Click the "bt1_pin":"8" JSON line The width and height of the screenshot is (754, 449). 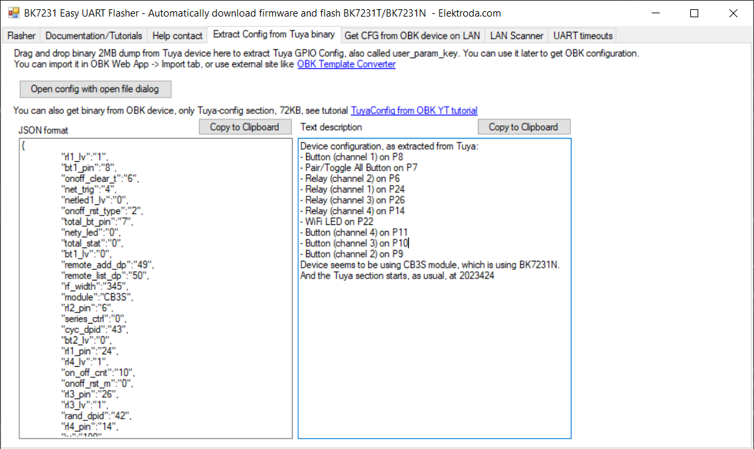click(x=89, y=168)
